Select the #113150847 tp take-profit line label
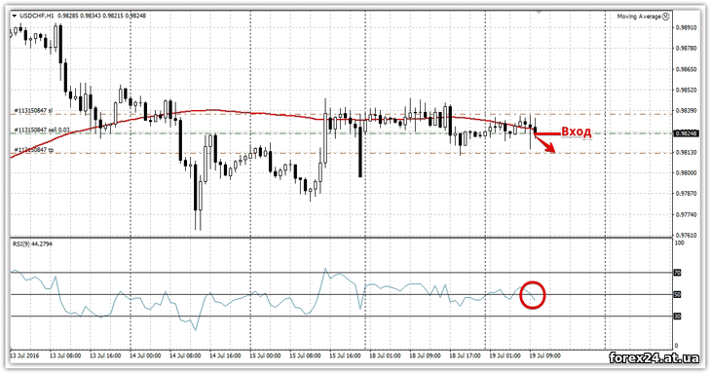The width and height of the screenshot is (710, 373). tap(33, 150)
